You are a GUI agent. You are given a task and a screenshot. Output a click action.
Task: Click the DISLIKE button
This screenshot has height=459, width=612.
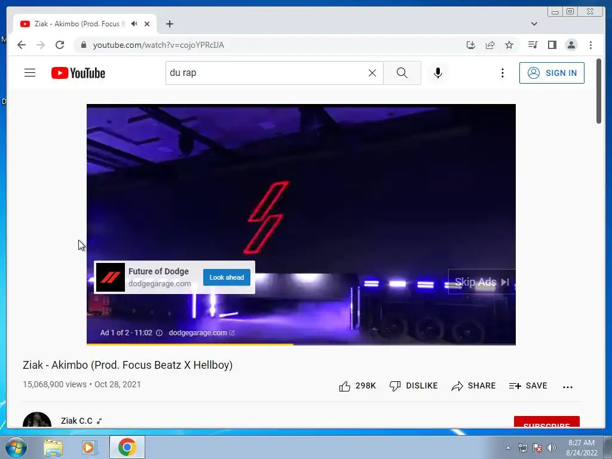pos(414,385)
